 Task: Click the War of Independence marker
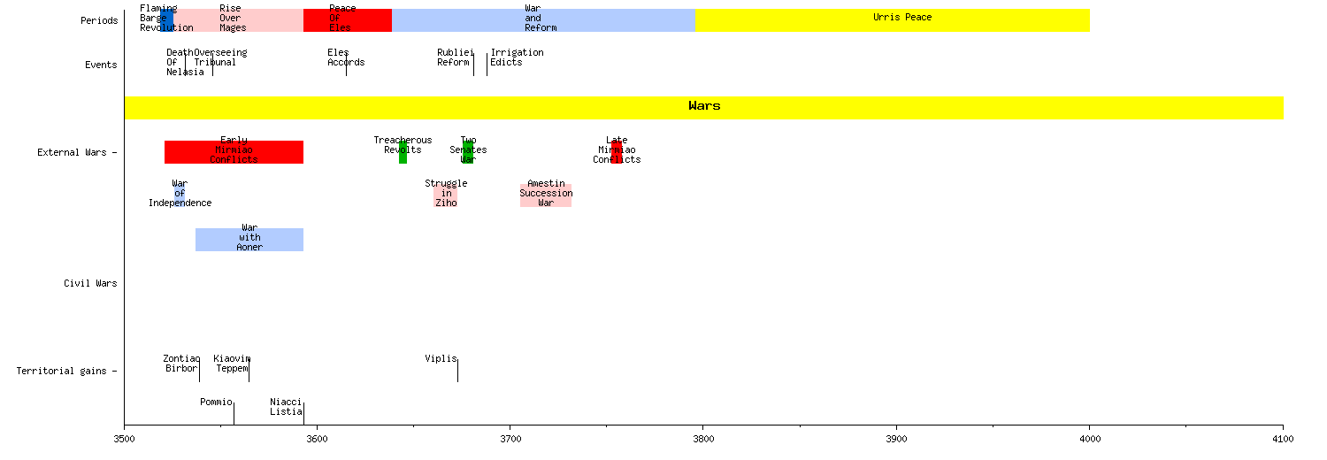pos(180,195)
